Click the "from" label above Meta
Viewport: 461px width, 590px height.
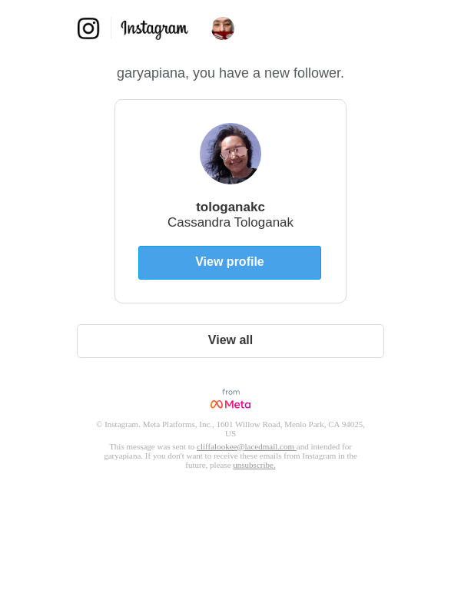click(x=230, y=392)
